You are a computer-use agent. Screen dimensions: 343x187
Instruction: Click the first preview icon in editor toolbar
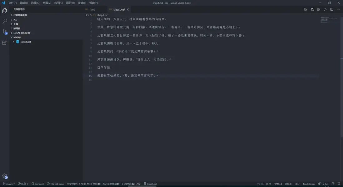[306, 9]
